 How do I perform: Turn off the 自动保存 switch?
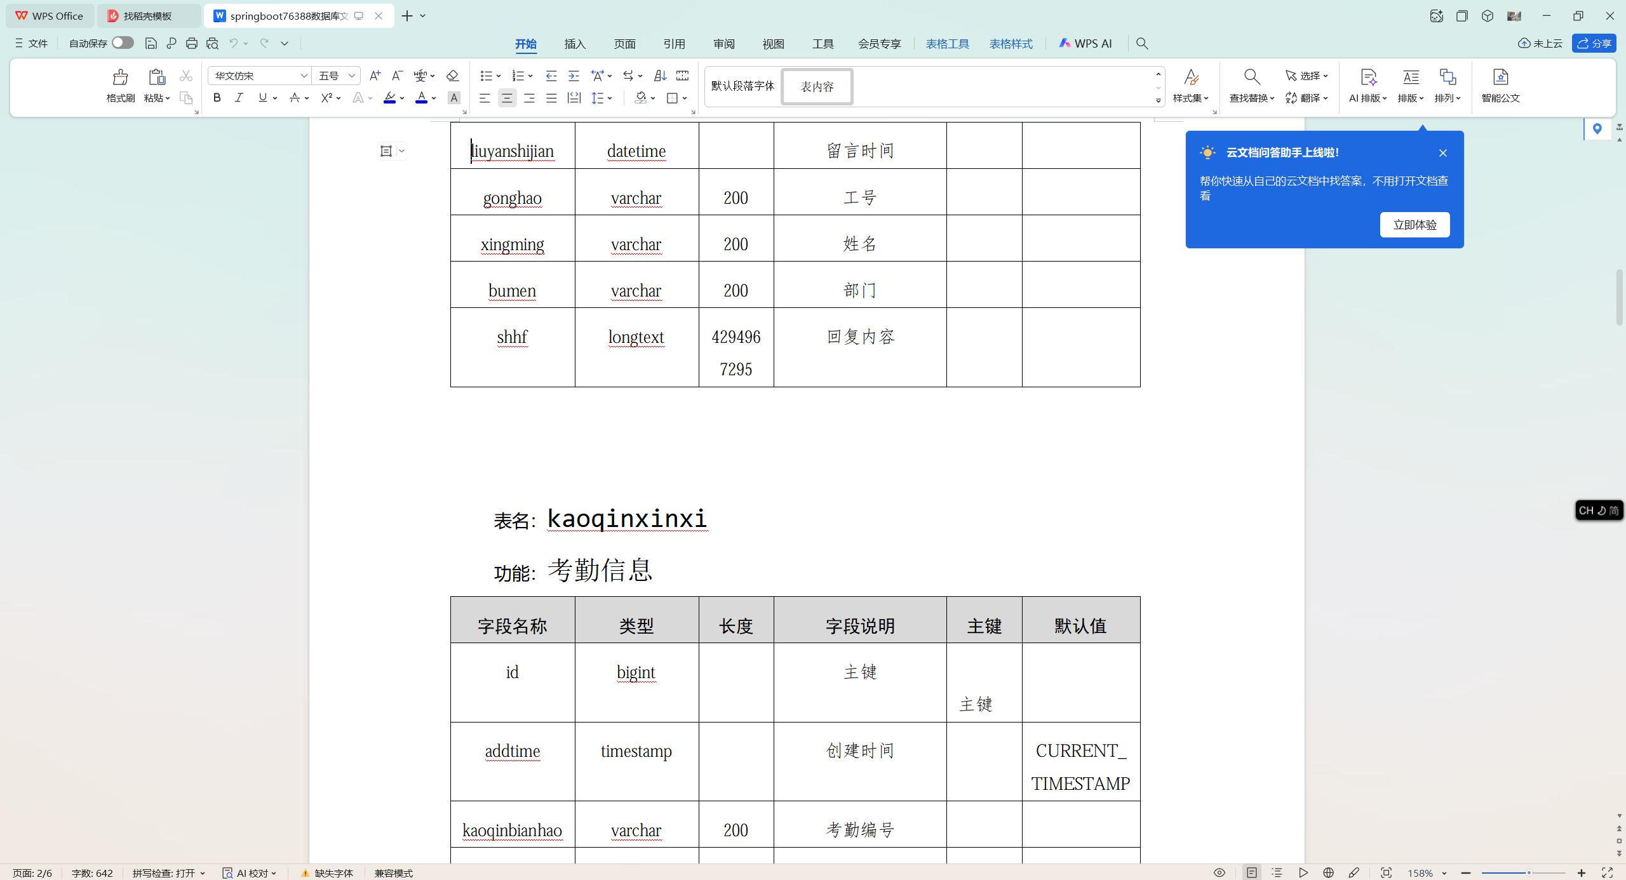point(121,43)
